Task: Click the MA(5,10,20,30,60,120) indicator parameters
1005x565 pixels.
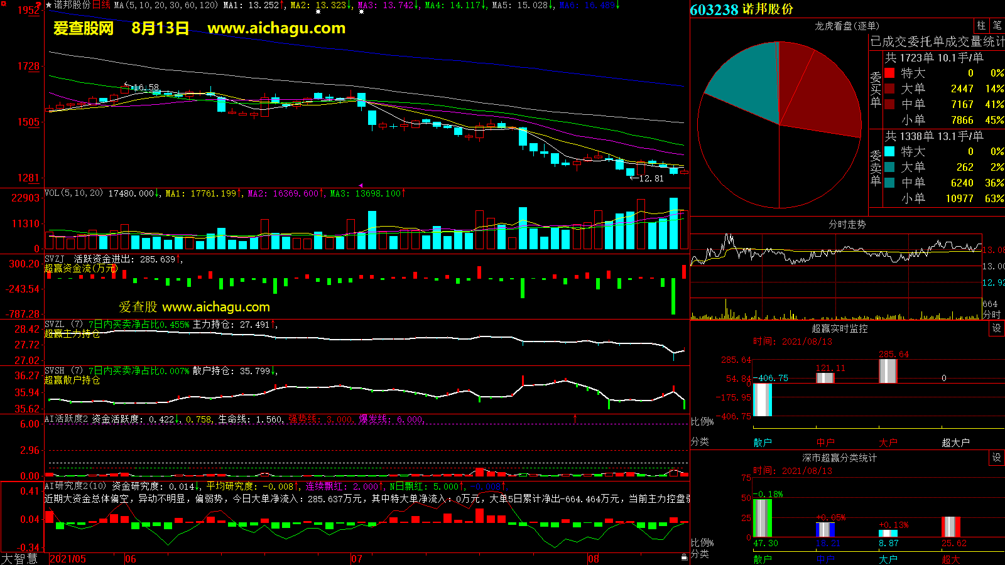Action: pyautogui.click(x=166, y=5)
